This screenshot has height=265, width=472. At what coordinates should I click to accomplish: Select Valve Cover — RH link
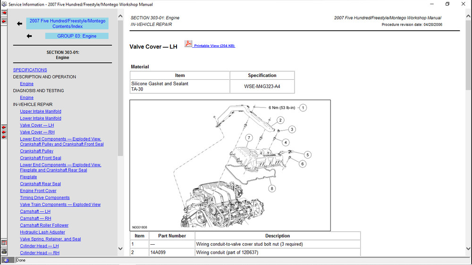point(37,132)
